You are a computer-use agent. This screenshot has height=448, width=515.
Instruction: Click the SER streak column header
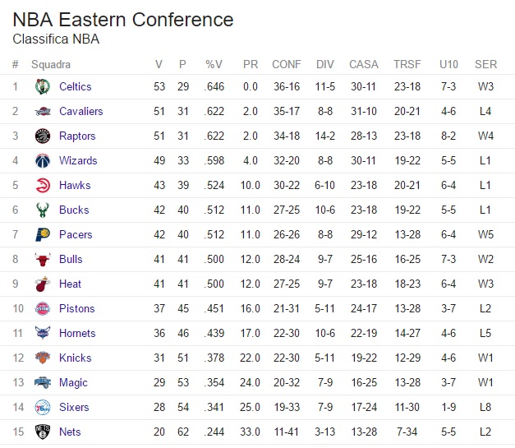pos(485,64)
